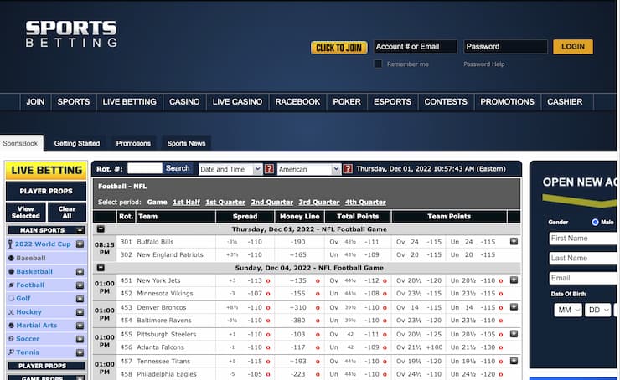
Task: Click red circle next to Atlanta Falcons -117 money line
Action: tap(318, 347)
